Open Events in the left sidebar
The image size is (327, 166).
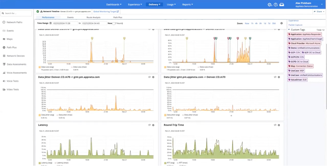coord(8,31)
